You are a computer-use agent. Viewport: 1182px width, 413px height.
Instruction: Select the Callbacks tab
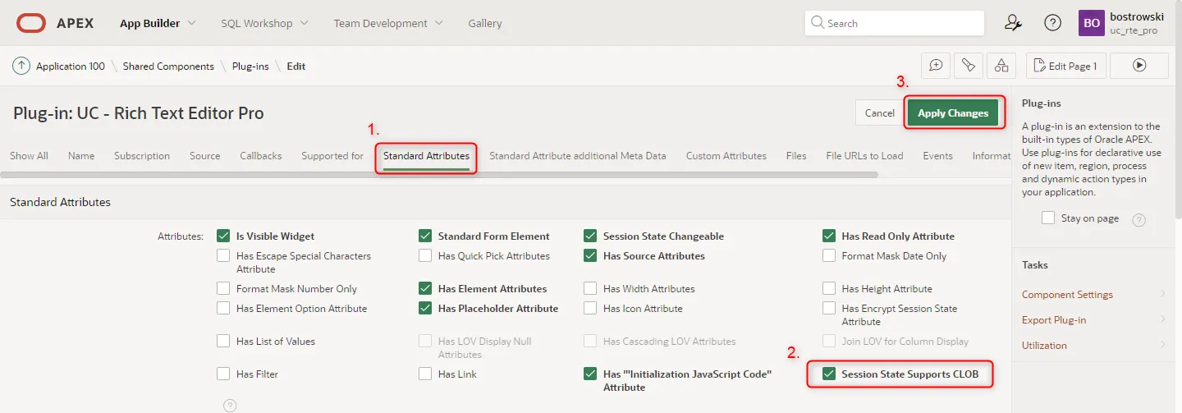(260, 156)
